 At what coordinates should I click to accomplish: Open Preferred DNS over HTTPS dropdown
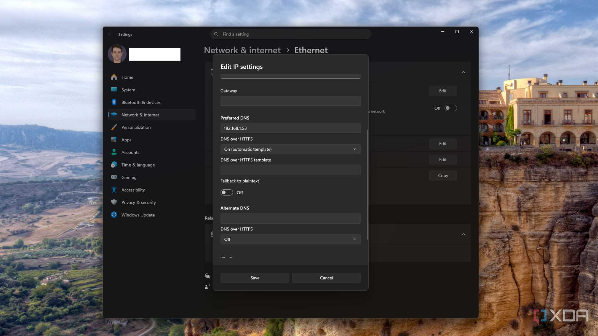point(290,149)
